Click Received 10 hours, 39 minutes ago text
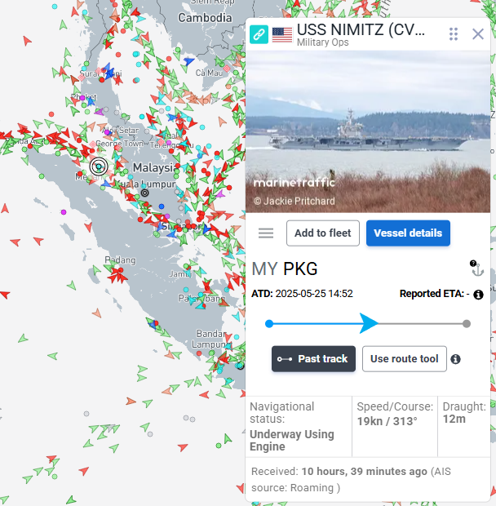The height and width of the screenshot is (506, 496). (351, 480)
